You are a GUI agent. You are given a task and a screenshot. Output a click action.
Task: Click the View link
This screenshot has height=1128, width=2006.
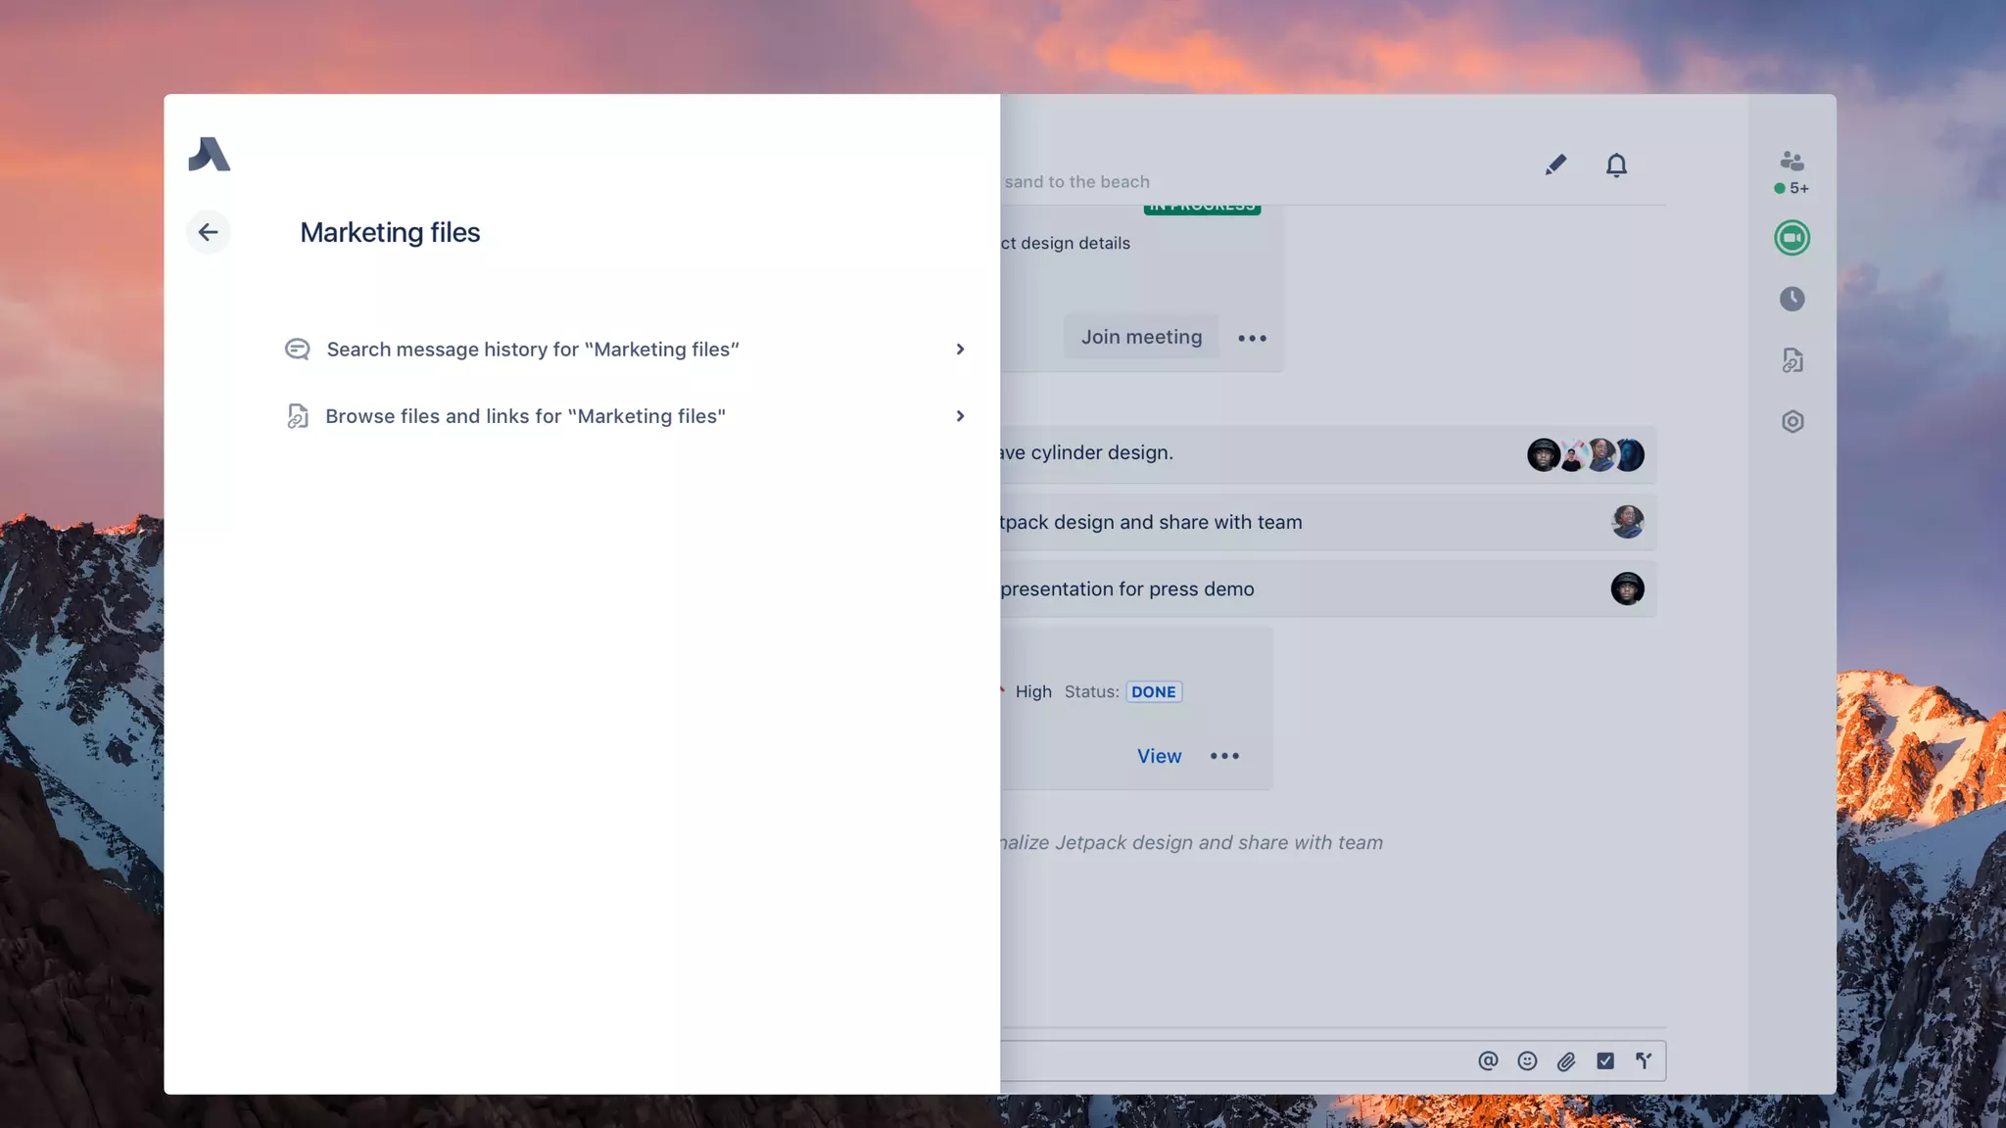tap(1159, 756)
